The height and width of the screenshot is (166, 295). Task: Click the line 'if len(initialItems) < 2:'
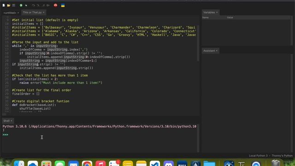[35, 79]
